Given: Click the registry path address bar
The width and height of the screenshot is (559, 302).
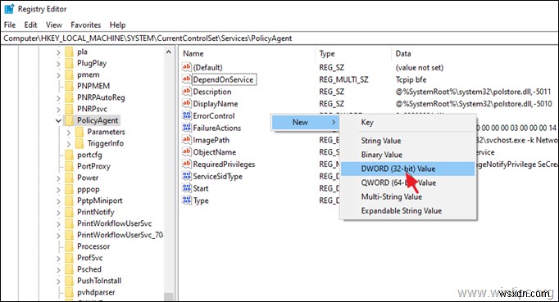Looking at the screenshot, I should (279, 38).
